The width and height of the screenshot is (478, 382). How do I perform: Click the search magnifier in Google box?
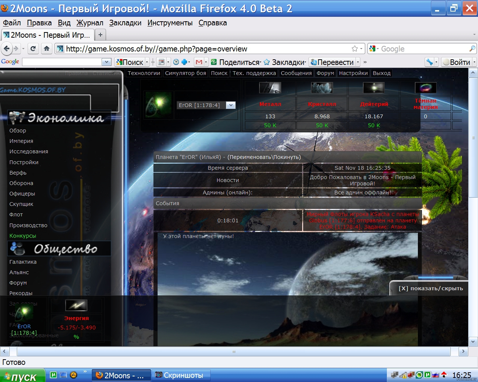click(472, 48)
